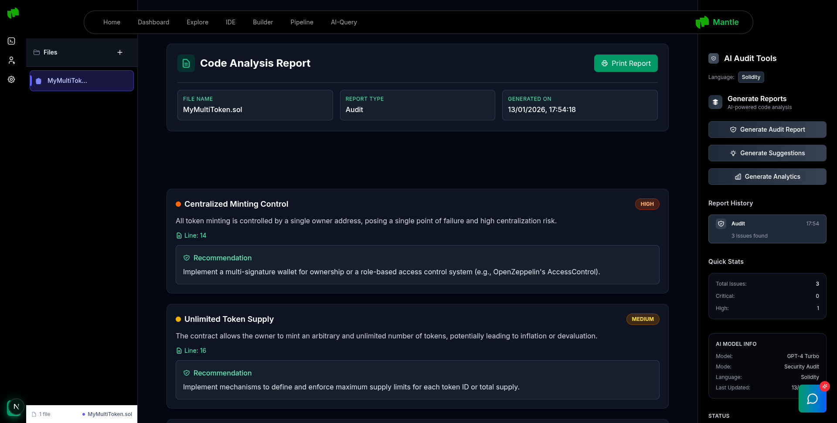Open the settings gear in sidebar
Viewport: 837px width, 423px height.
tap(11, 79)
